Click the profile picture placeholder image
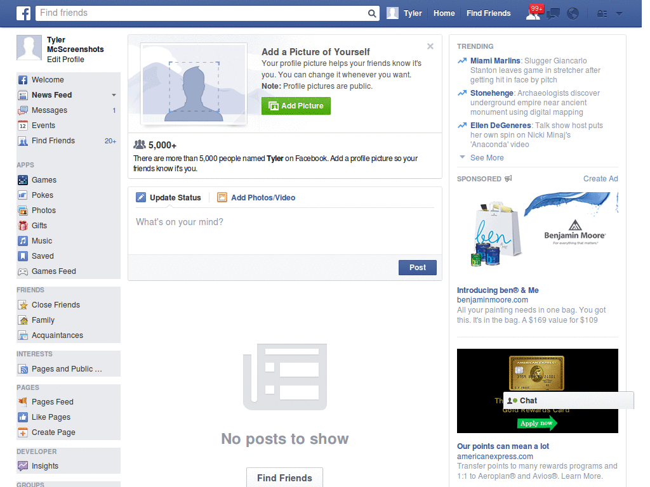 tap(194, 83)
